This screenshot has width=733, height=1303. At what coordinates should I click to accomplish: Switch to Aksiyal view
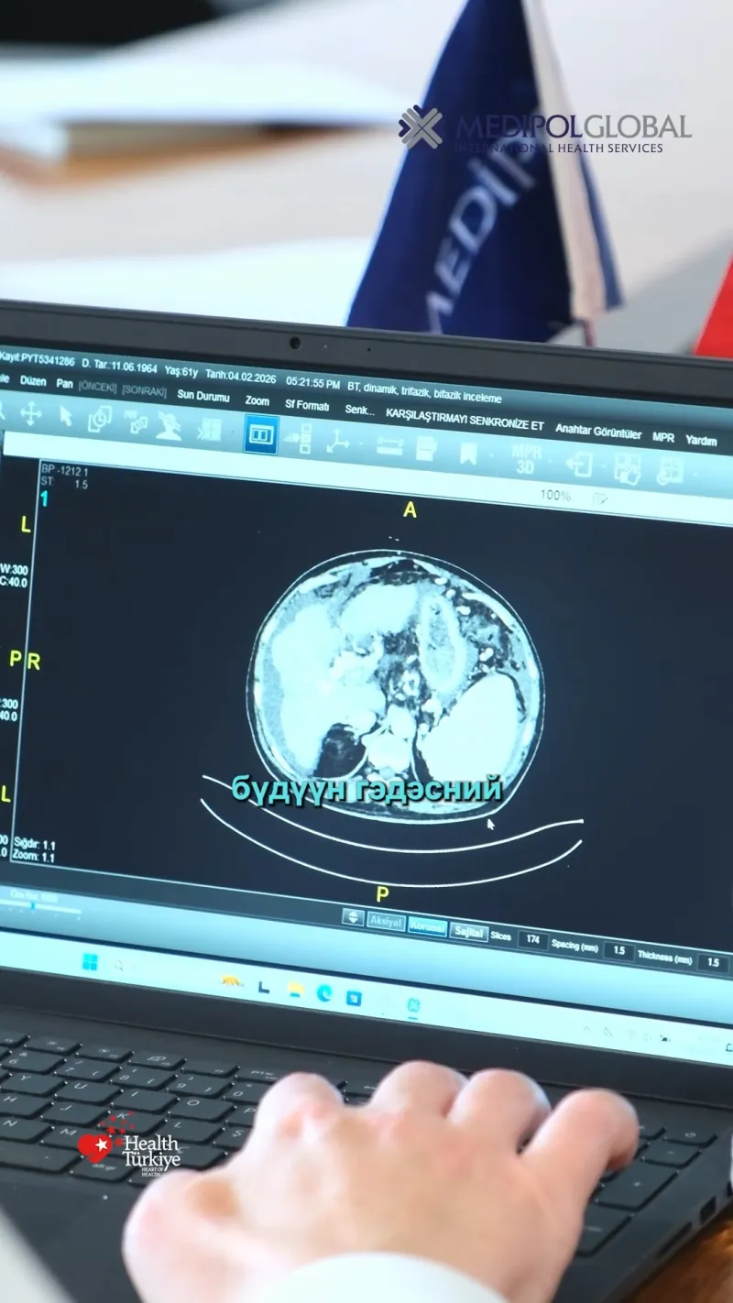click(386, 922)
